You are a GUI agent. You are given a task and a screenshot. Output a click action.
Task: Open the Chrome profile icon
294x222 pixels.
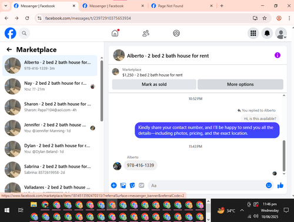tap(279, 18)
